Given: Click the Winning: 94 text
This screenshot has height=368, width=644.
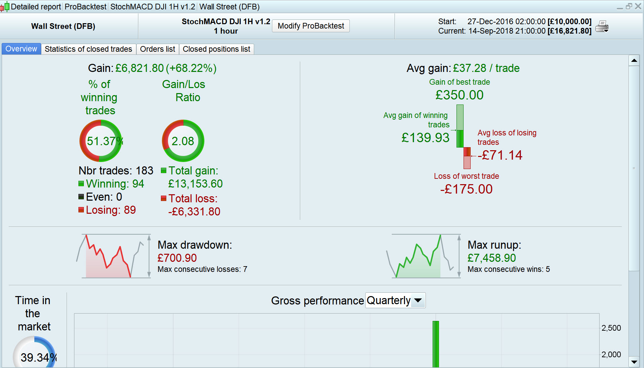Looking at the screenshot, I should (115, 184).
